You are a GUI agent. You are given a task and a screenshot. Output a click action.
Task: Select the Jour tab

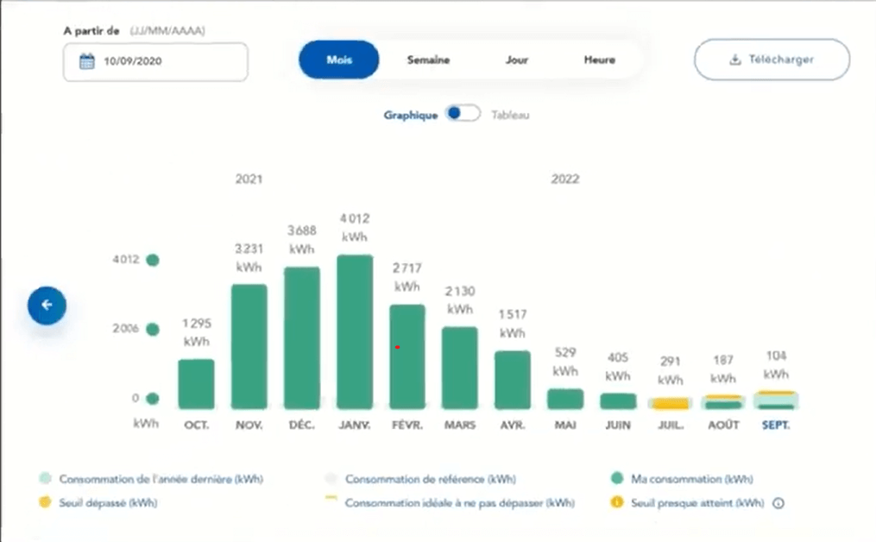[x=516, y=60]
